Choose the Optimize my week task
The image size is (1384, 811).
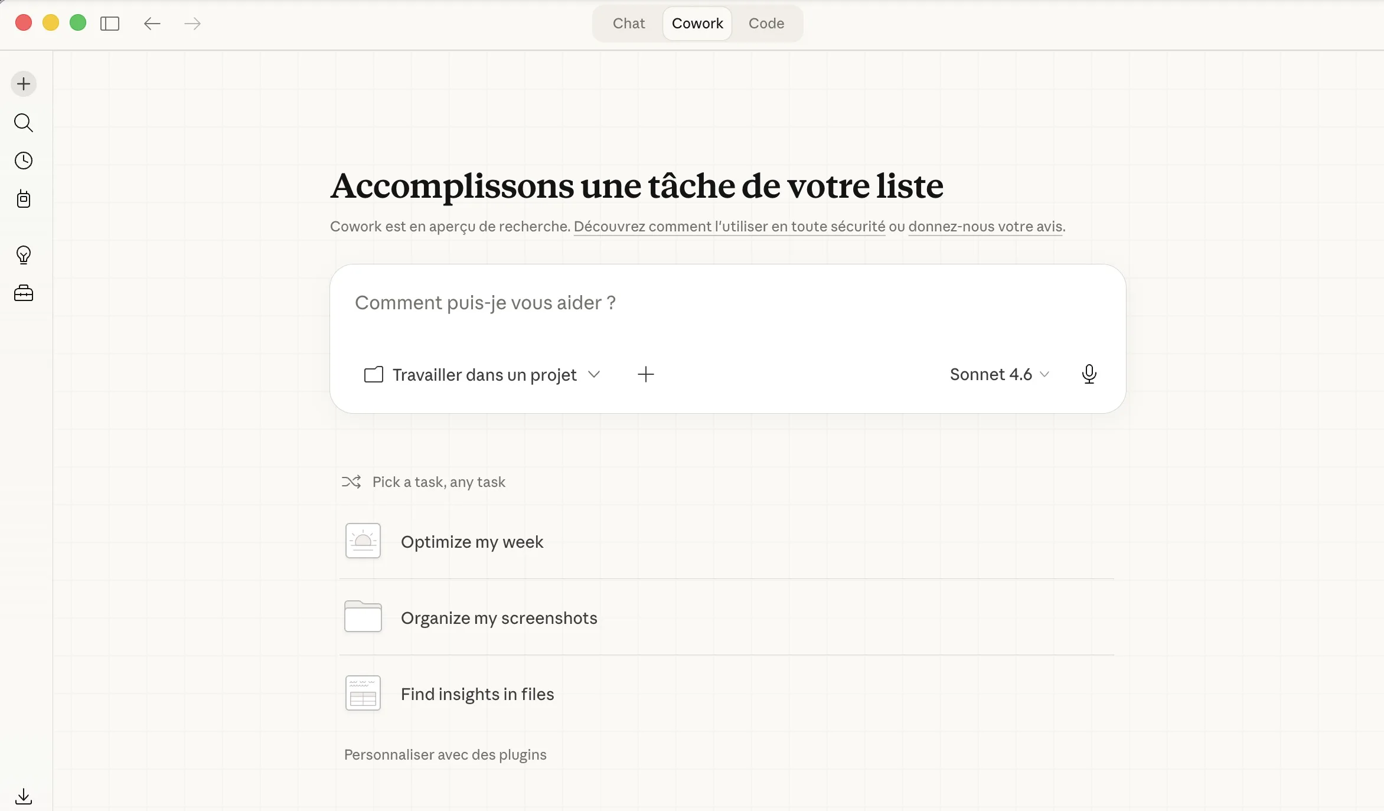472,542
